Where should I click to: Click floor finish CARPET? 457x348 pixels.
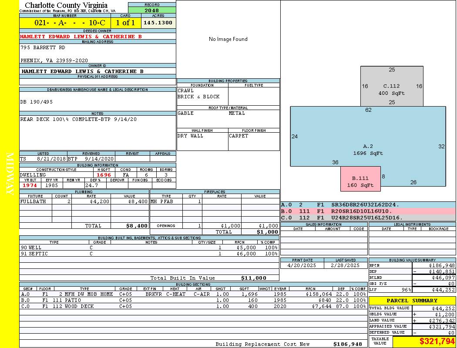click(x=239, y=136)
